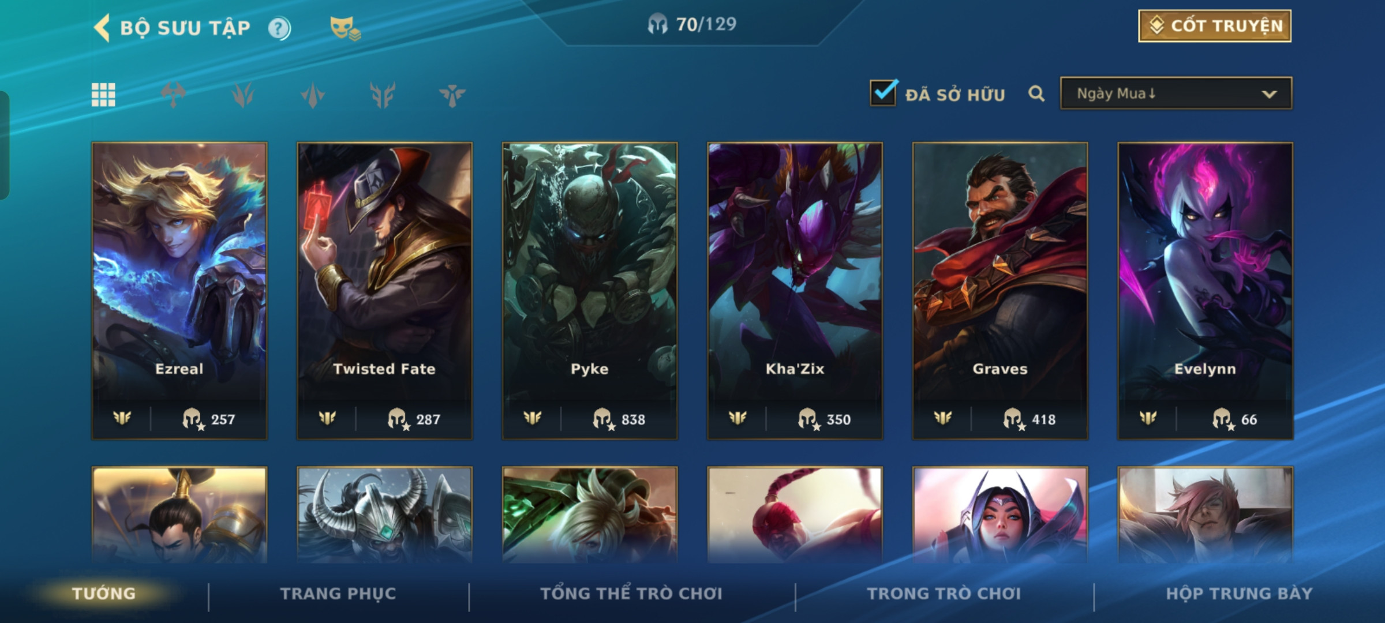Filter champions by the second role icon
1385x623 pixels.
243,95
